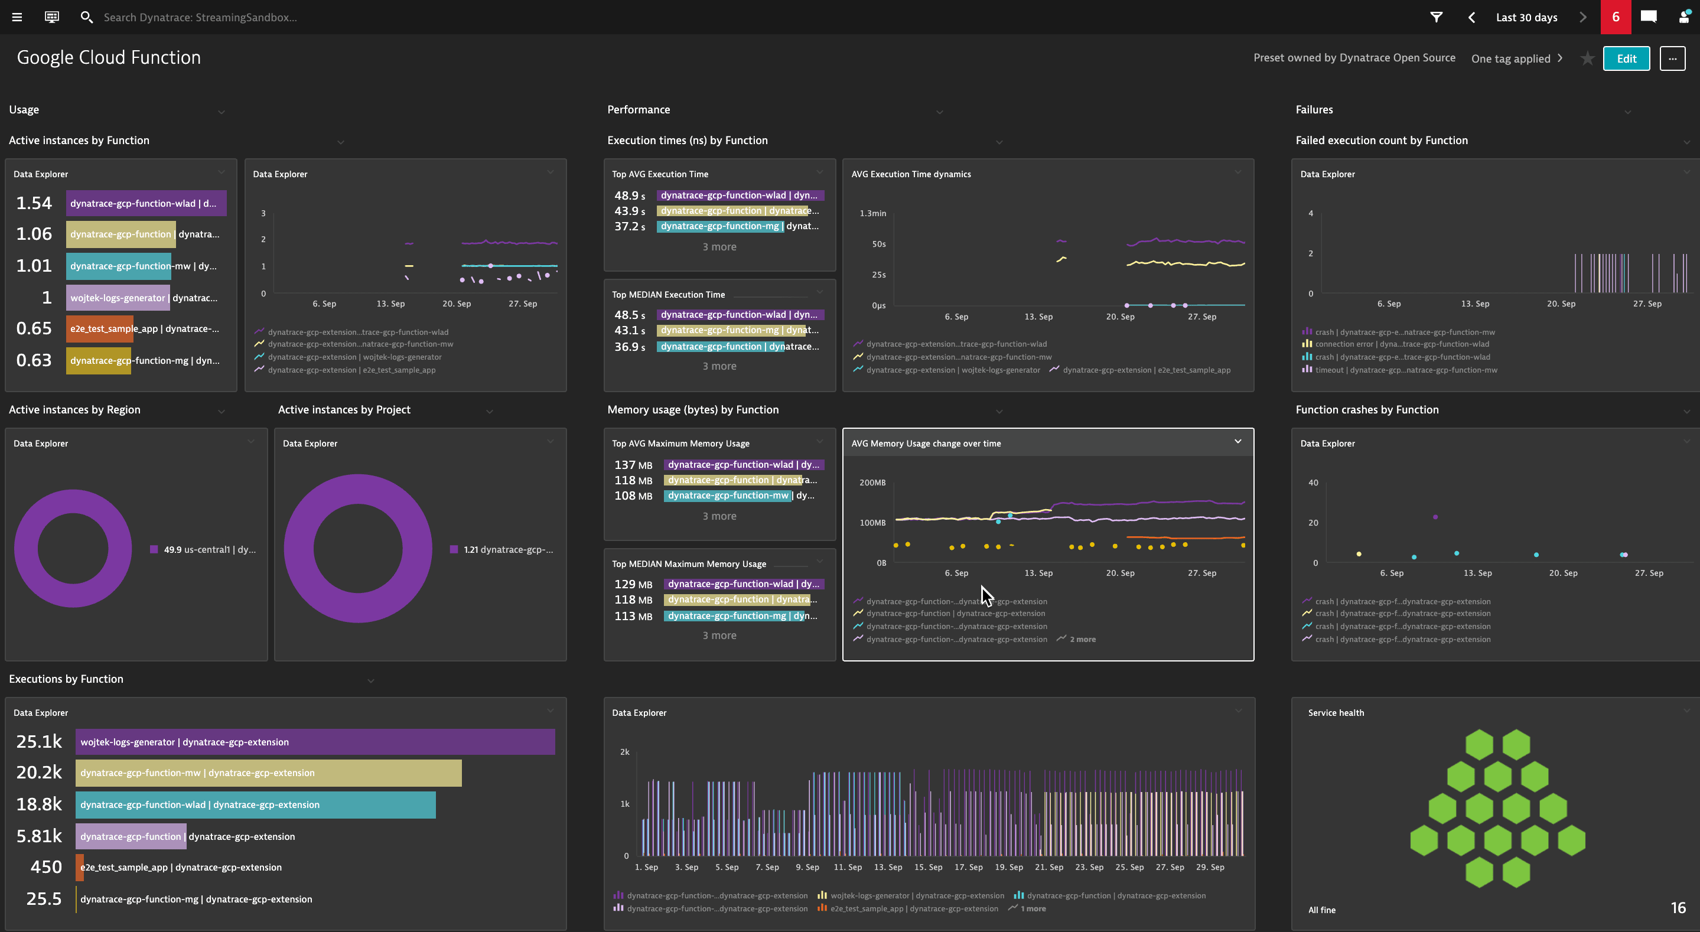Show 3 more in Top AVG Execution Time
Viewport: 1700px width, 932px height.
719,247
